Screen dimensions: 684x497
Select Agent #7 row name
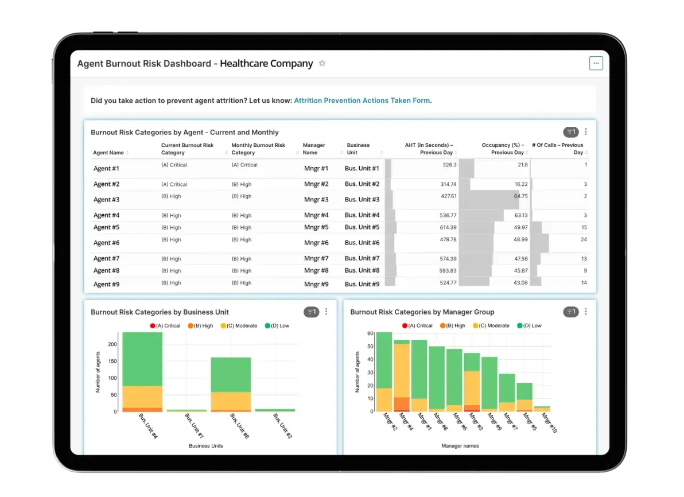pyautogui.click(x=106, y=259)
